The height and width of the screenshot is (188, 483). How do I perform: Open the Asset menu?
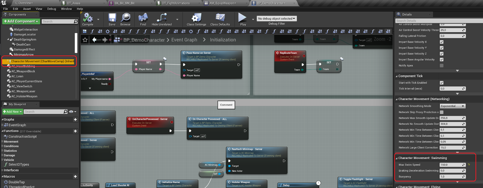click(27, 9)
